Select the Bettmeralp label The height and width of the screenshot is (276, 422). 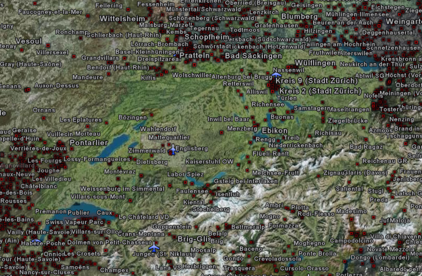pos(248,227)
